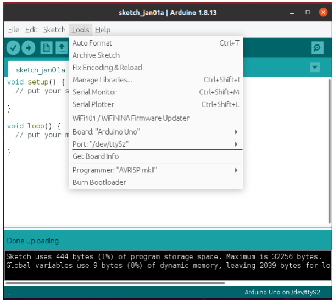The width and height of the screenshot is (334, 302).
Task: Click the editor vertical scrollbar
Action: click(x=329, y=151)
